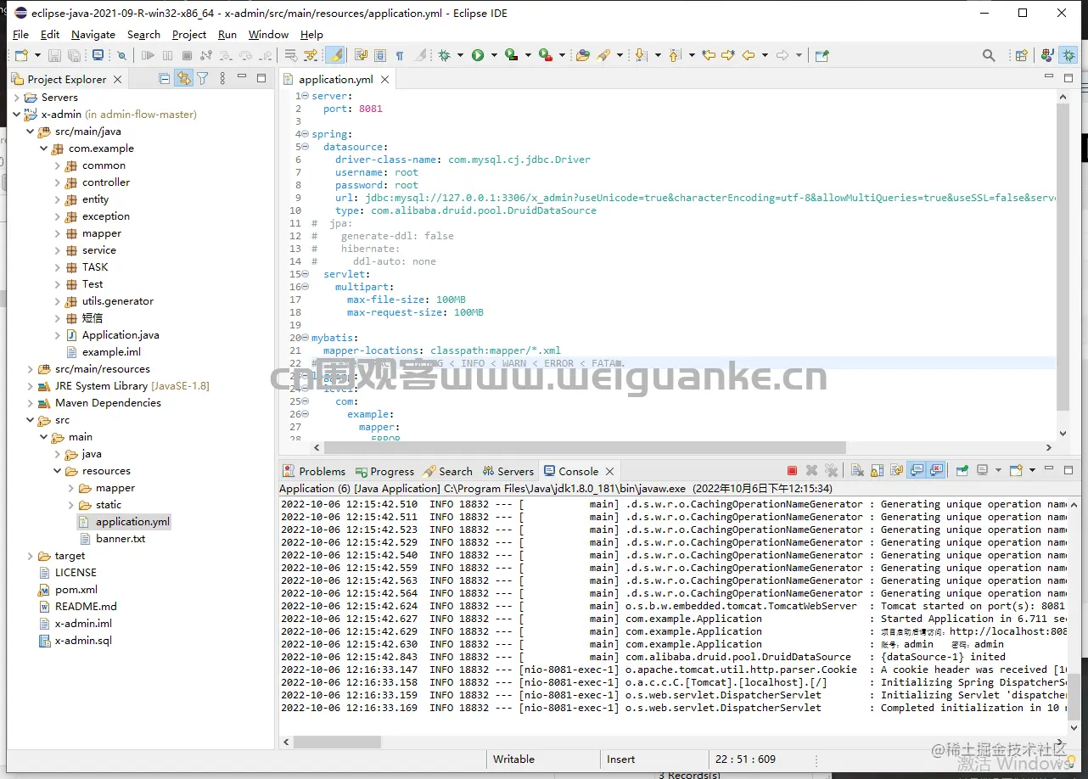Click the New file wizard icon
1088x779 pixels.
point(21,55)
